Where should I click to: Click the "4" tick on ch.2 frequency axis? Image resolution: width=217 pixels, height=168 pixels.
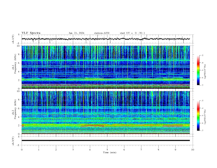pos(19,117)
